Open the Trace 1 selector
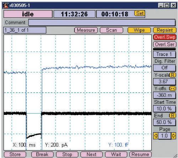The width and height of the screenshot is (178, 158). click(x=164, y=54)
